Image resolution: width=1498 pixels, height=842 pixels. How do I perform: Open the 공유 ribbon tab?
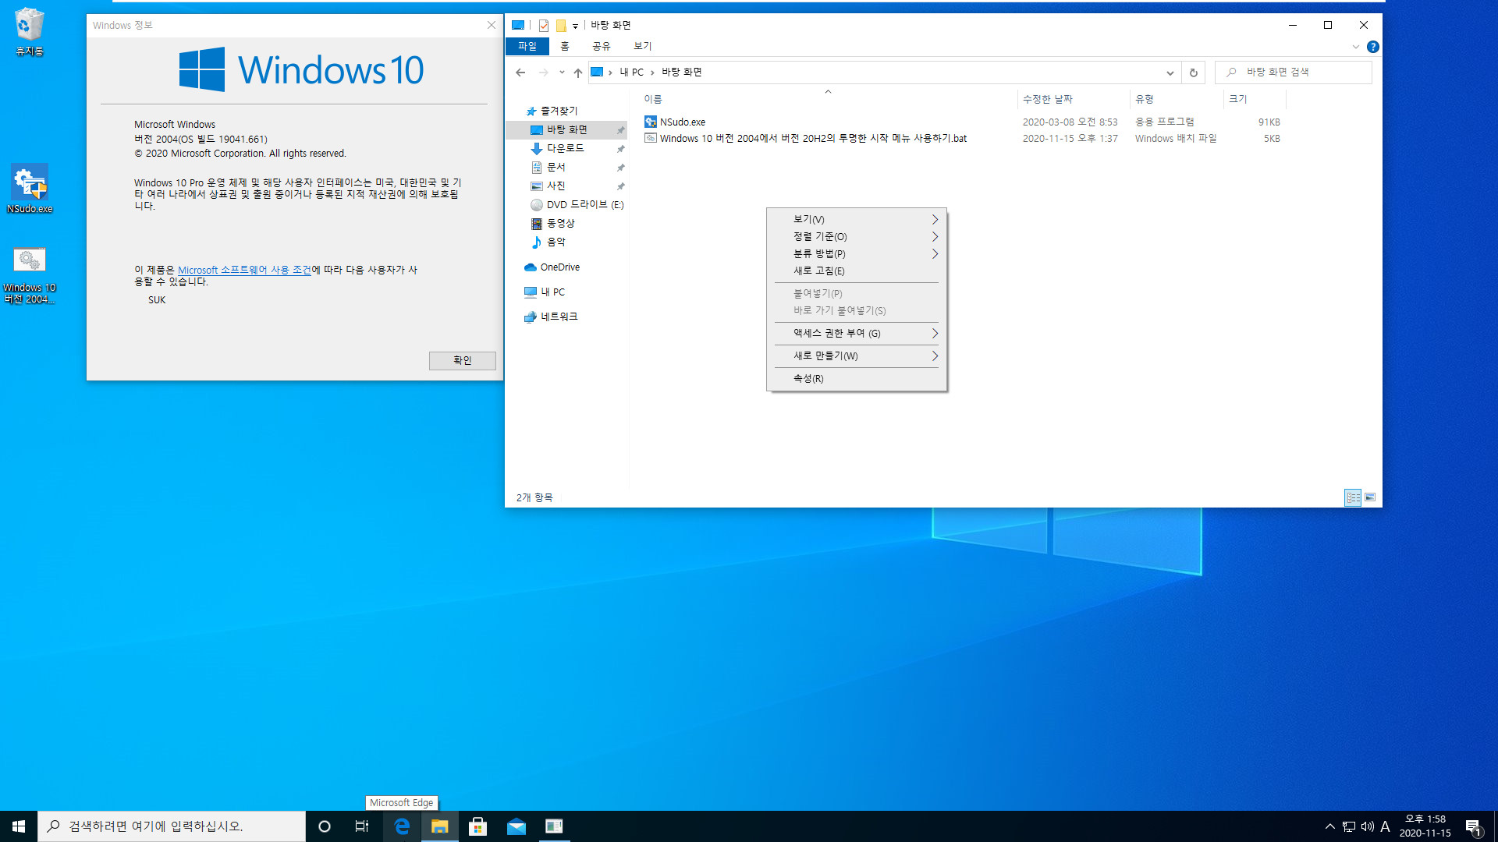(x=601, y=47)
